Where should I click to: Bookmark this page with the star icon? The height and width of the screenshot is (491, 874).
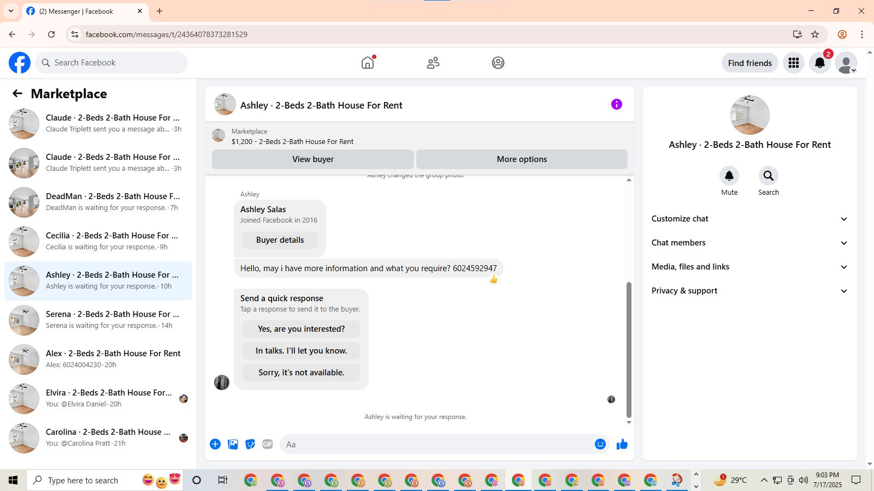click(x=815, y=34)
